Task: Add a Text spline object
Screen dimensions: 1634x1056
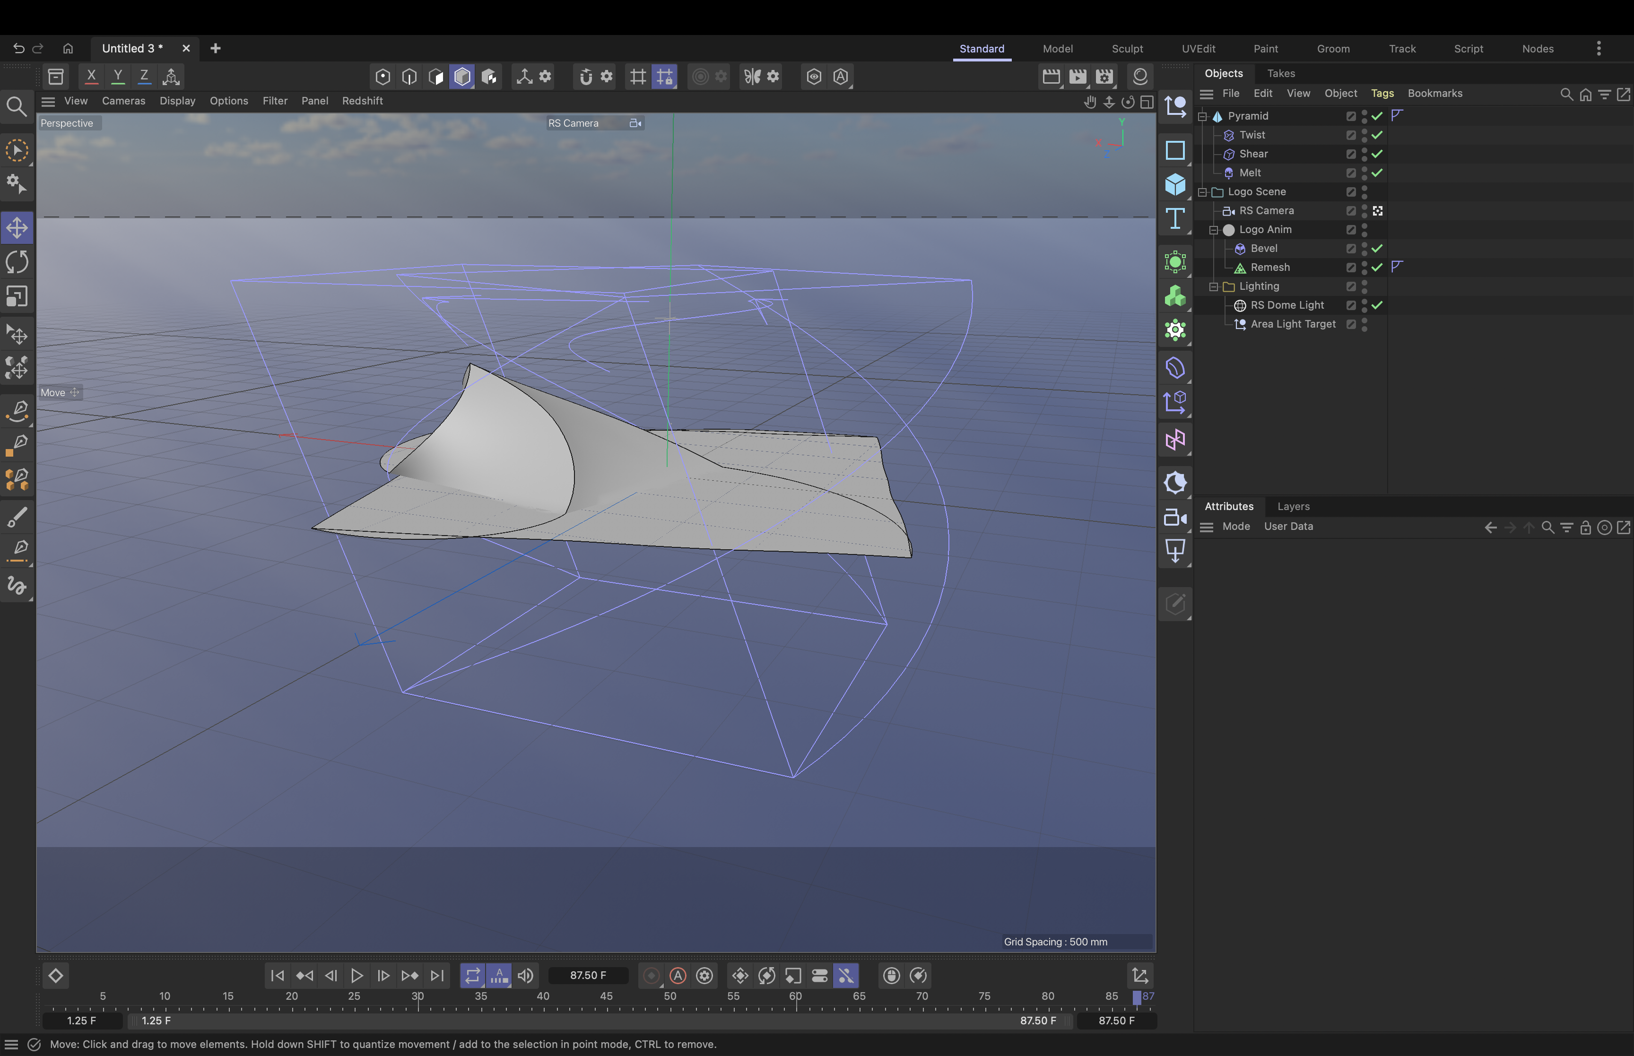Action: 1175,219
